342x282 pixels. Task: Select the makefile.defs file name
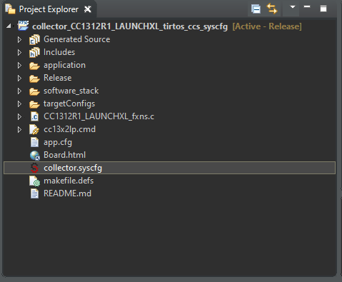[69, 181]
